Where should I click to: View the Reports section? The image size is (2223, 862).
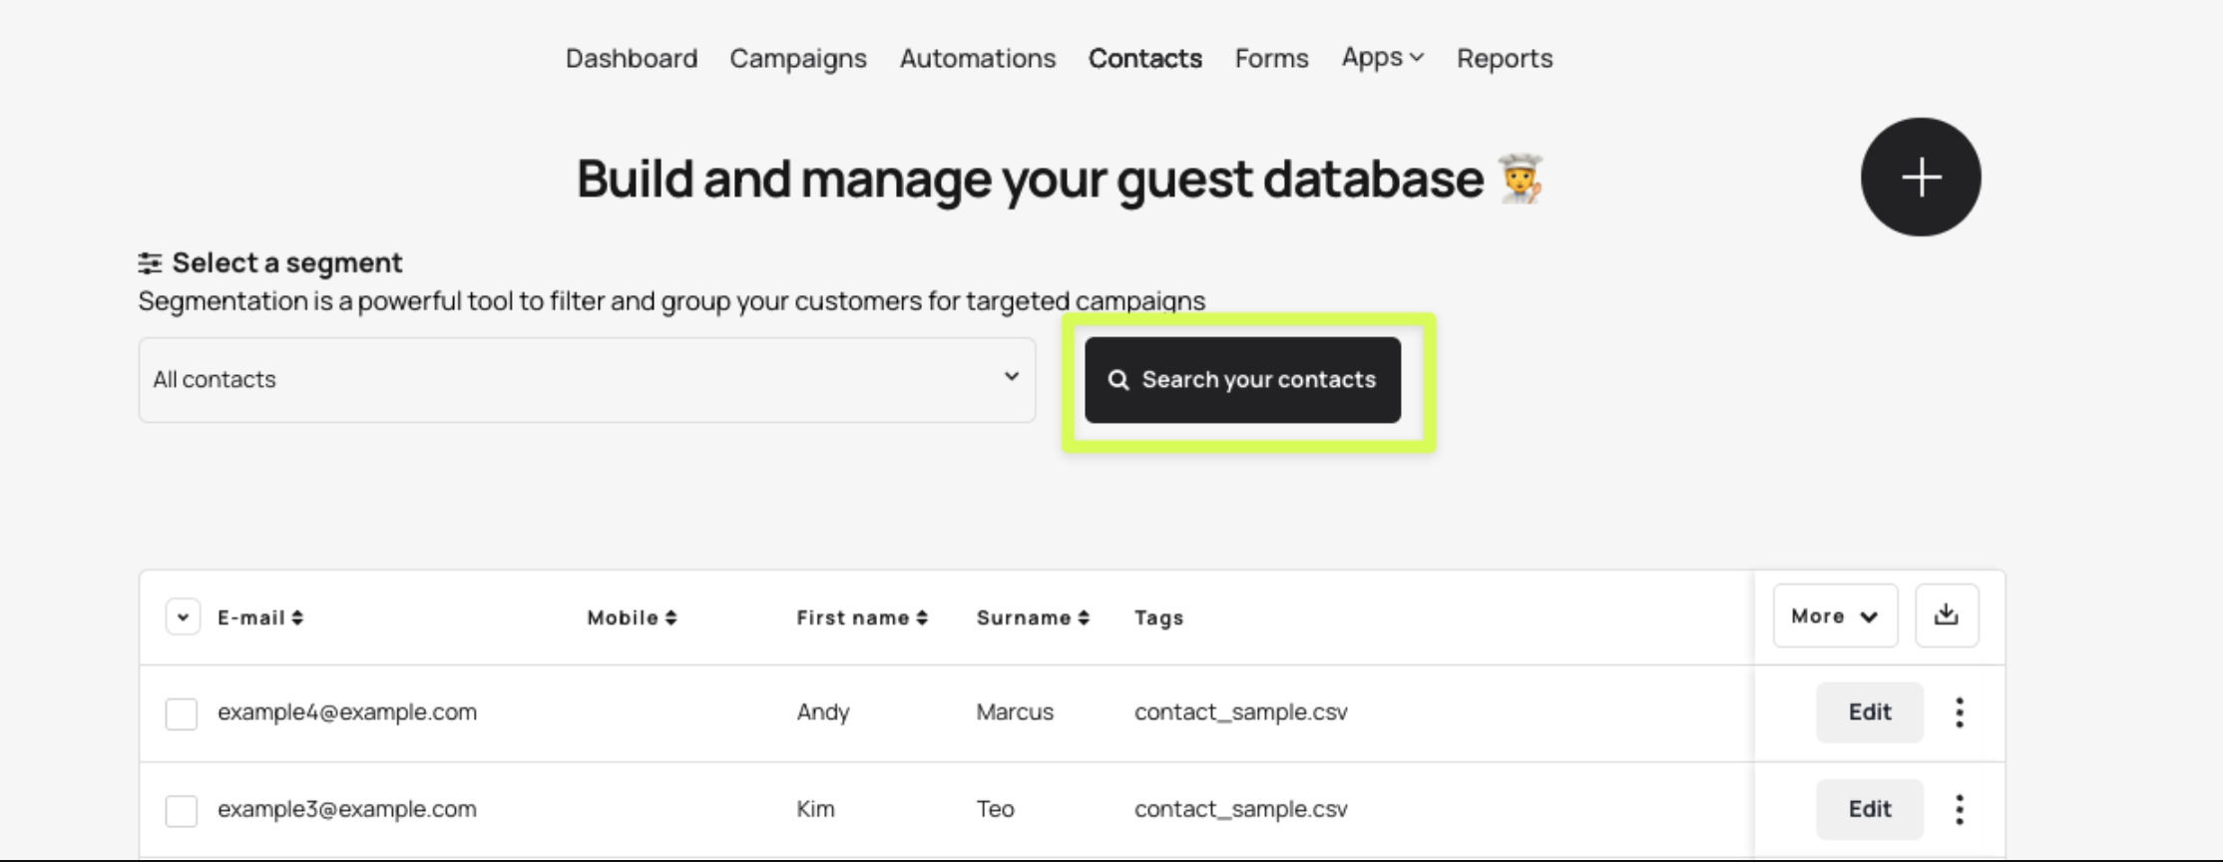coord(1505,58)
